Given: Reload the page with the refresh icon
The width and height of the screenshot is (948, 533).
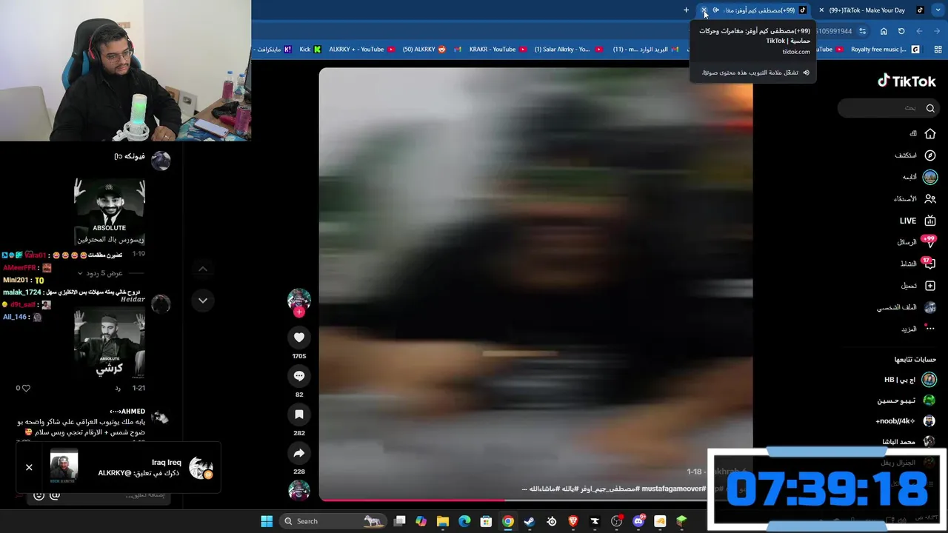Looking at the screenshot, I should click(901, 31).
